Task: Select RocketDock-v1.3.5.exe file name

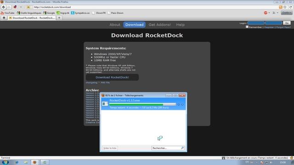Action: pyautogui.click(x=124, y=100)
